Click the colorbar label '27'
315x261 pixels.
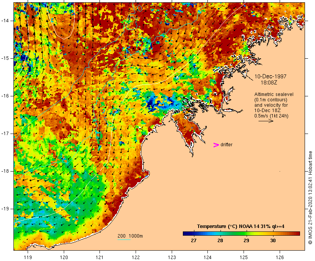click(194, 241)
